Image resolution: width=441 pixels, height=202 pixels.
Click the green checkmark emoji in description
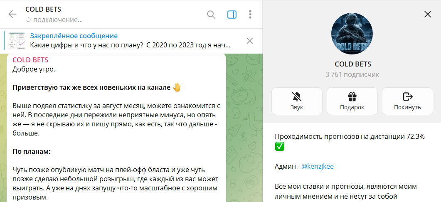click(280, 147)
